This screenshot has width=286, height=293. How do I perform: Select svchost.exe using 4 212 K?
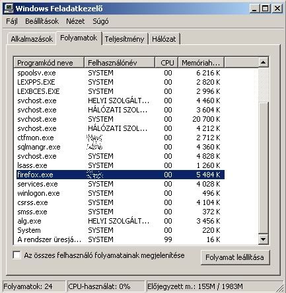point(120,128)
